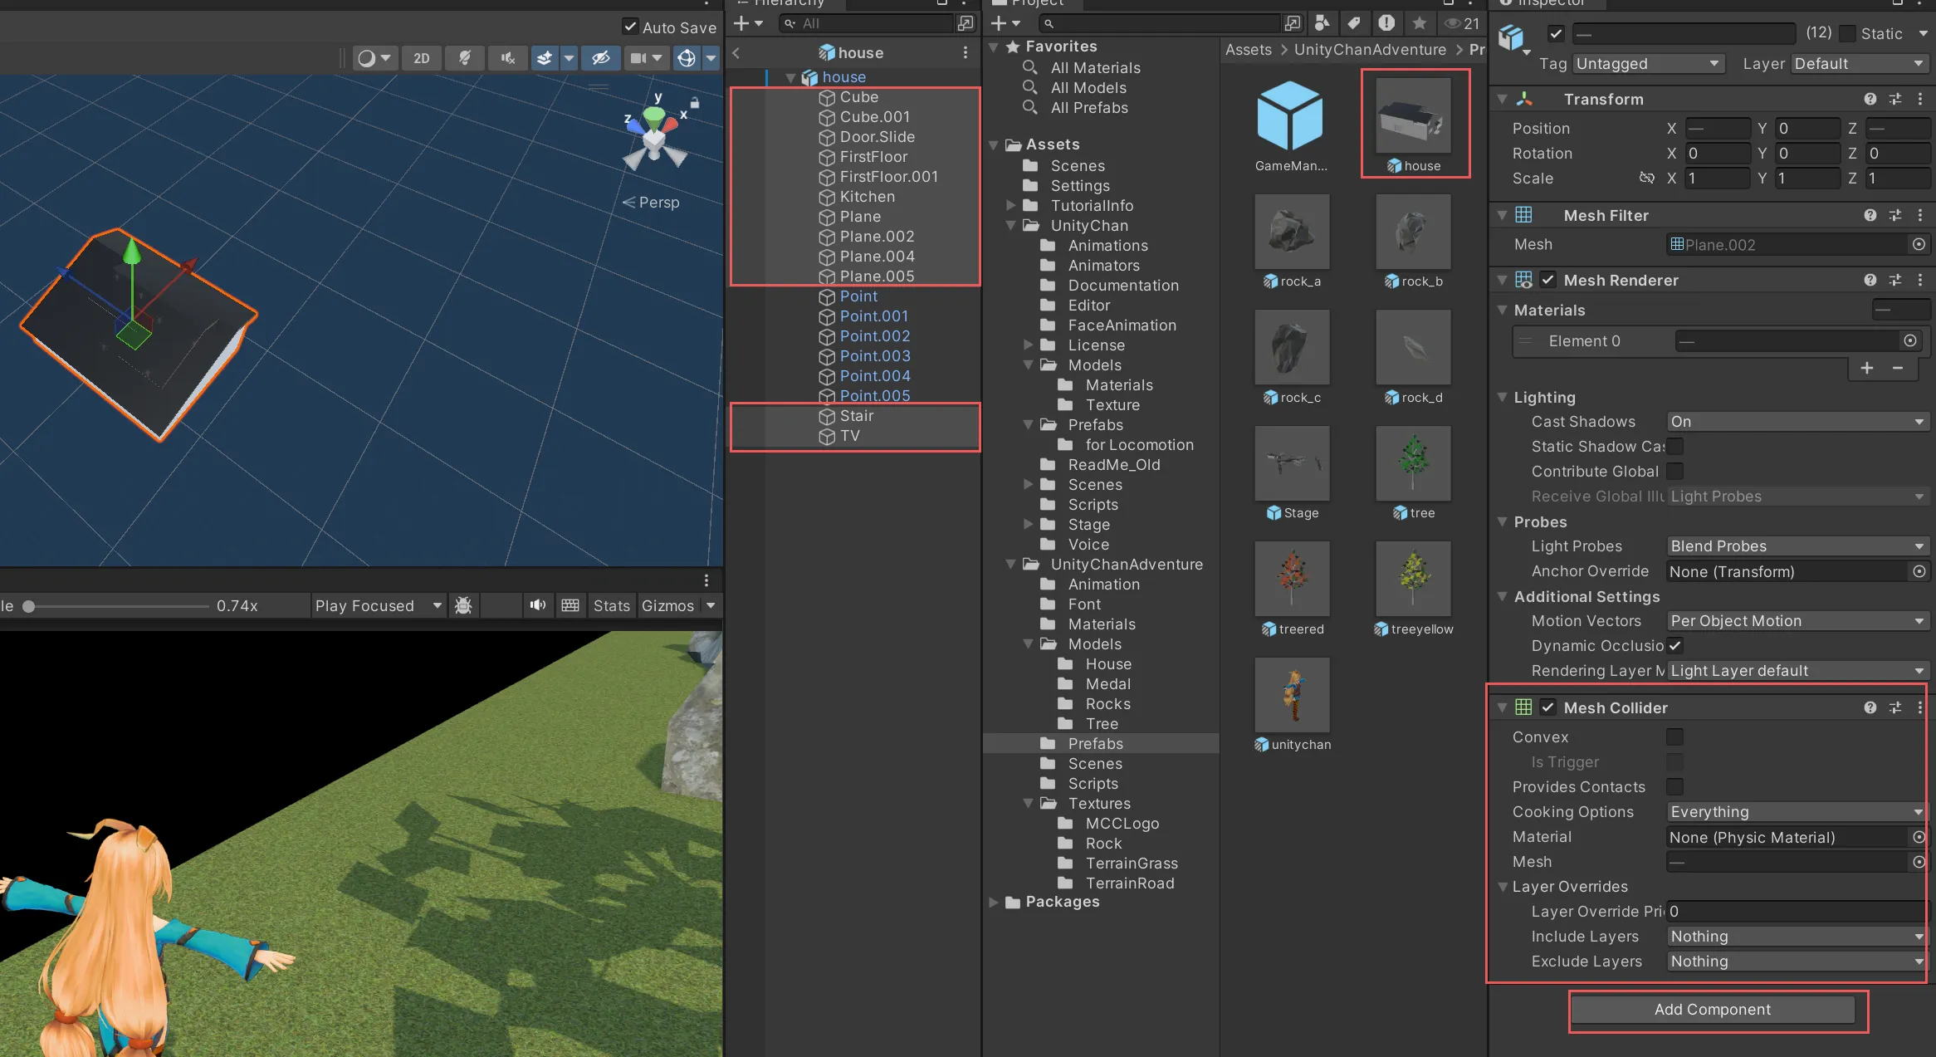Screen dimensions: 1936x1057
Task: Select the Stats tab in Game view
Action: [x=611, y=605]
